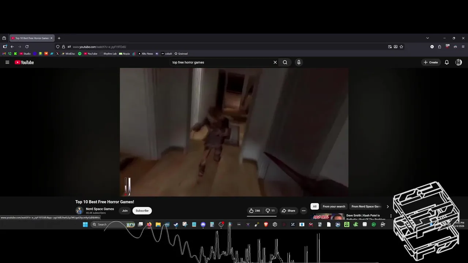468x263 pixels.
Task: Show more filter chips with arrow
Action: pos(388,206)
